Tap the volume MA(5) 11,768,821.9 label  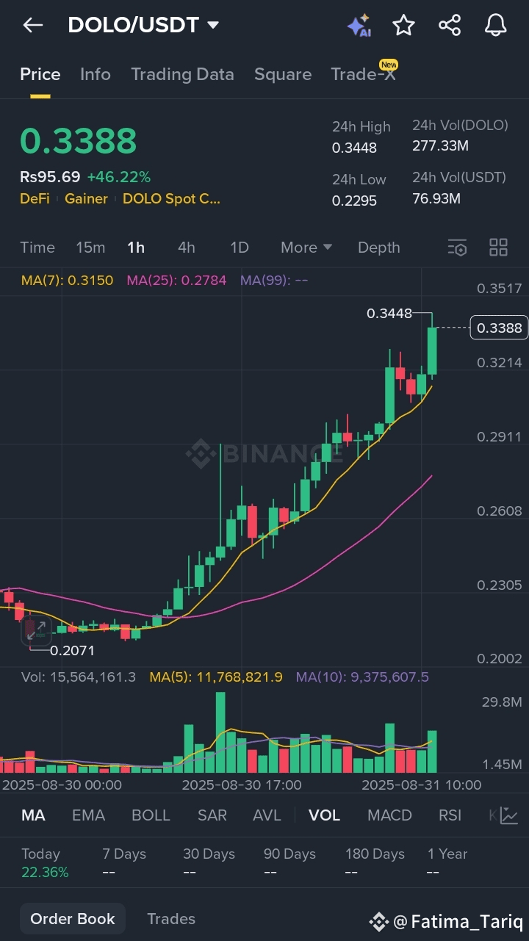216,677
